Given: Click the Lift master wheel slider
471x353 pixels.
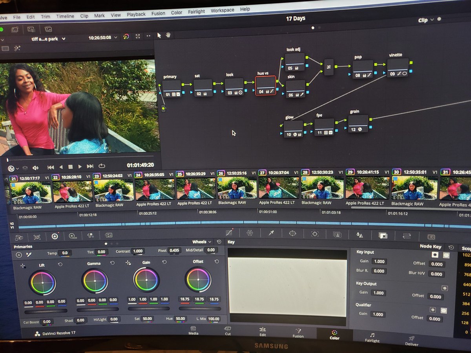Looking at the screenshot, I should (x=46, y=311).
